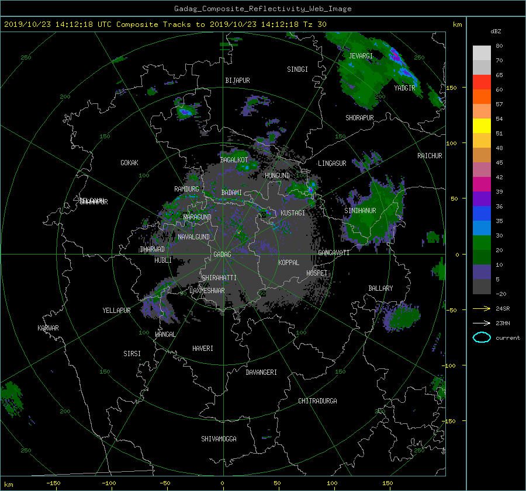This screenshot has height=491, width=526.
Task: Click the LINGASUR label
Action: (x=332, y=163)
